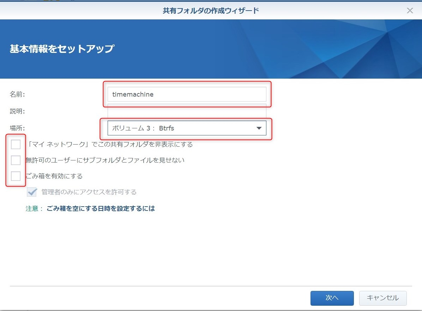
Task: Click the 名前 field containing timemachine
Action: tap(187, 94)
